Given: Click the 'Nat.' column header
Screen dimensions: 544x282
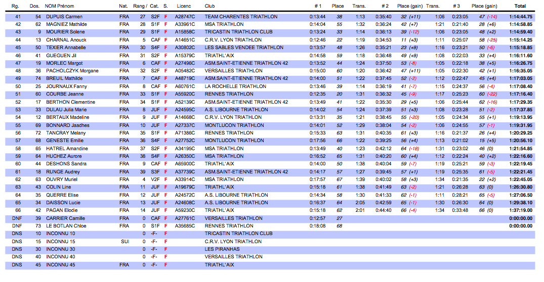Looking at the screenshot, I should (123, 6).
